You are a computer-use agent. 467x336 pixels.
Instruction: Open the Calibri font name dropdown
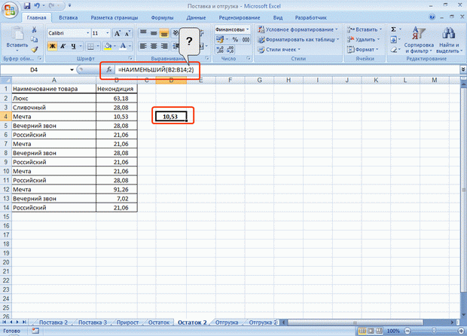point(88,33)
